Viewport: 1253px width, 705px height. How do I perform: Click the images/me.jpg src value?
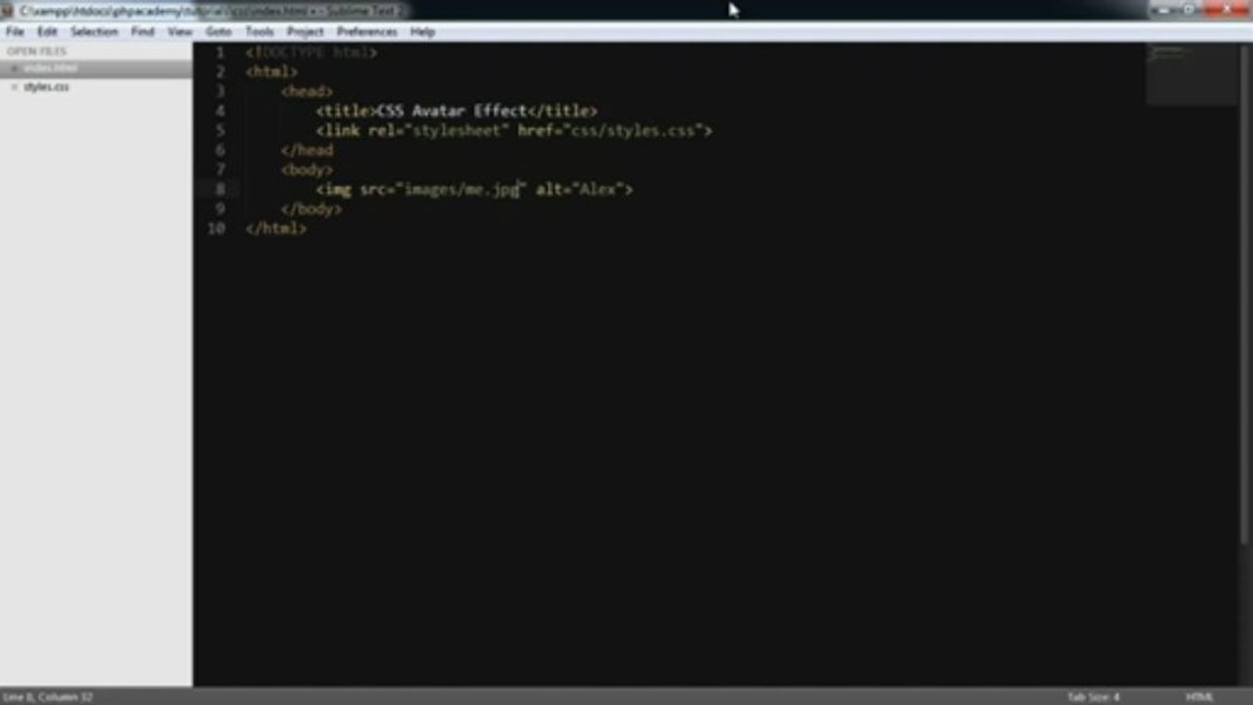(460, 189)
